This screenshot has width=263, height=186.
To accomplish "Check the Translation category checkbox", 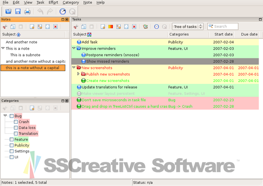I will pos(16,133).
